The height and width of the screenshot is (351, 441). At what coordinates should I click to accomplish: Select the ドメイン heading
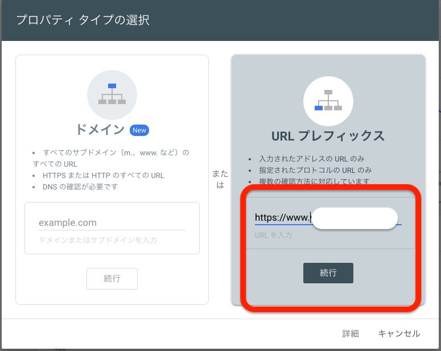(100, 130)
